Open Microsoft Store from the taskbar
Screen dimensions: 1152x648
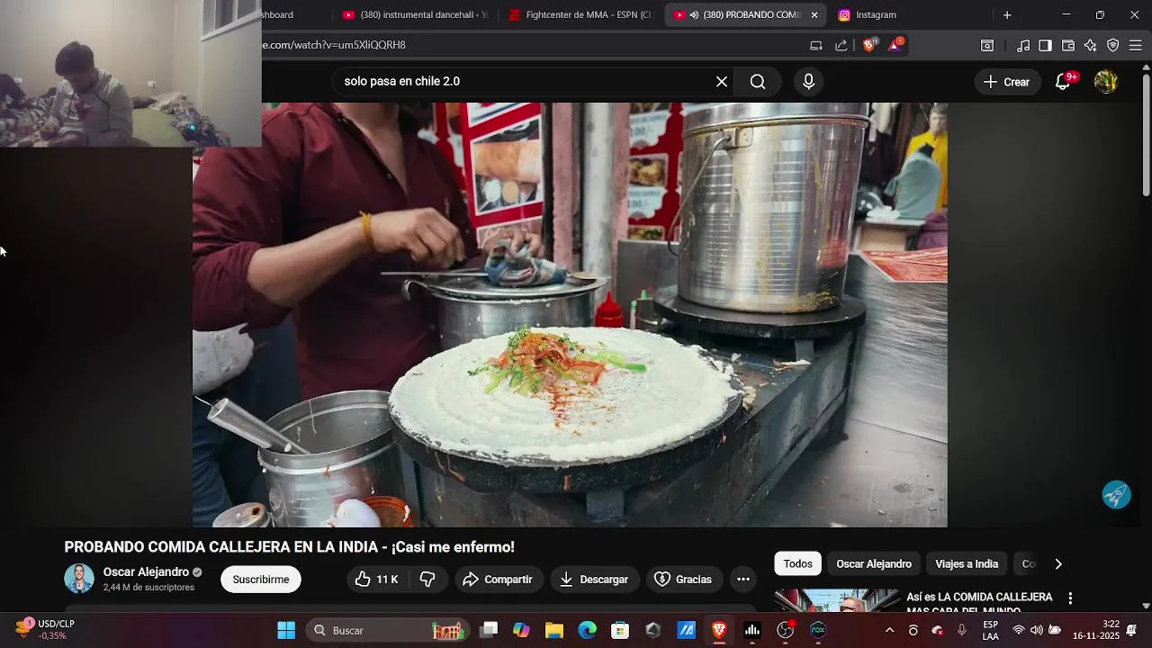620,631
